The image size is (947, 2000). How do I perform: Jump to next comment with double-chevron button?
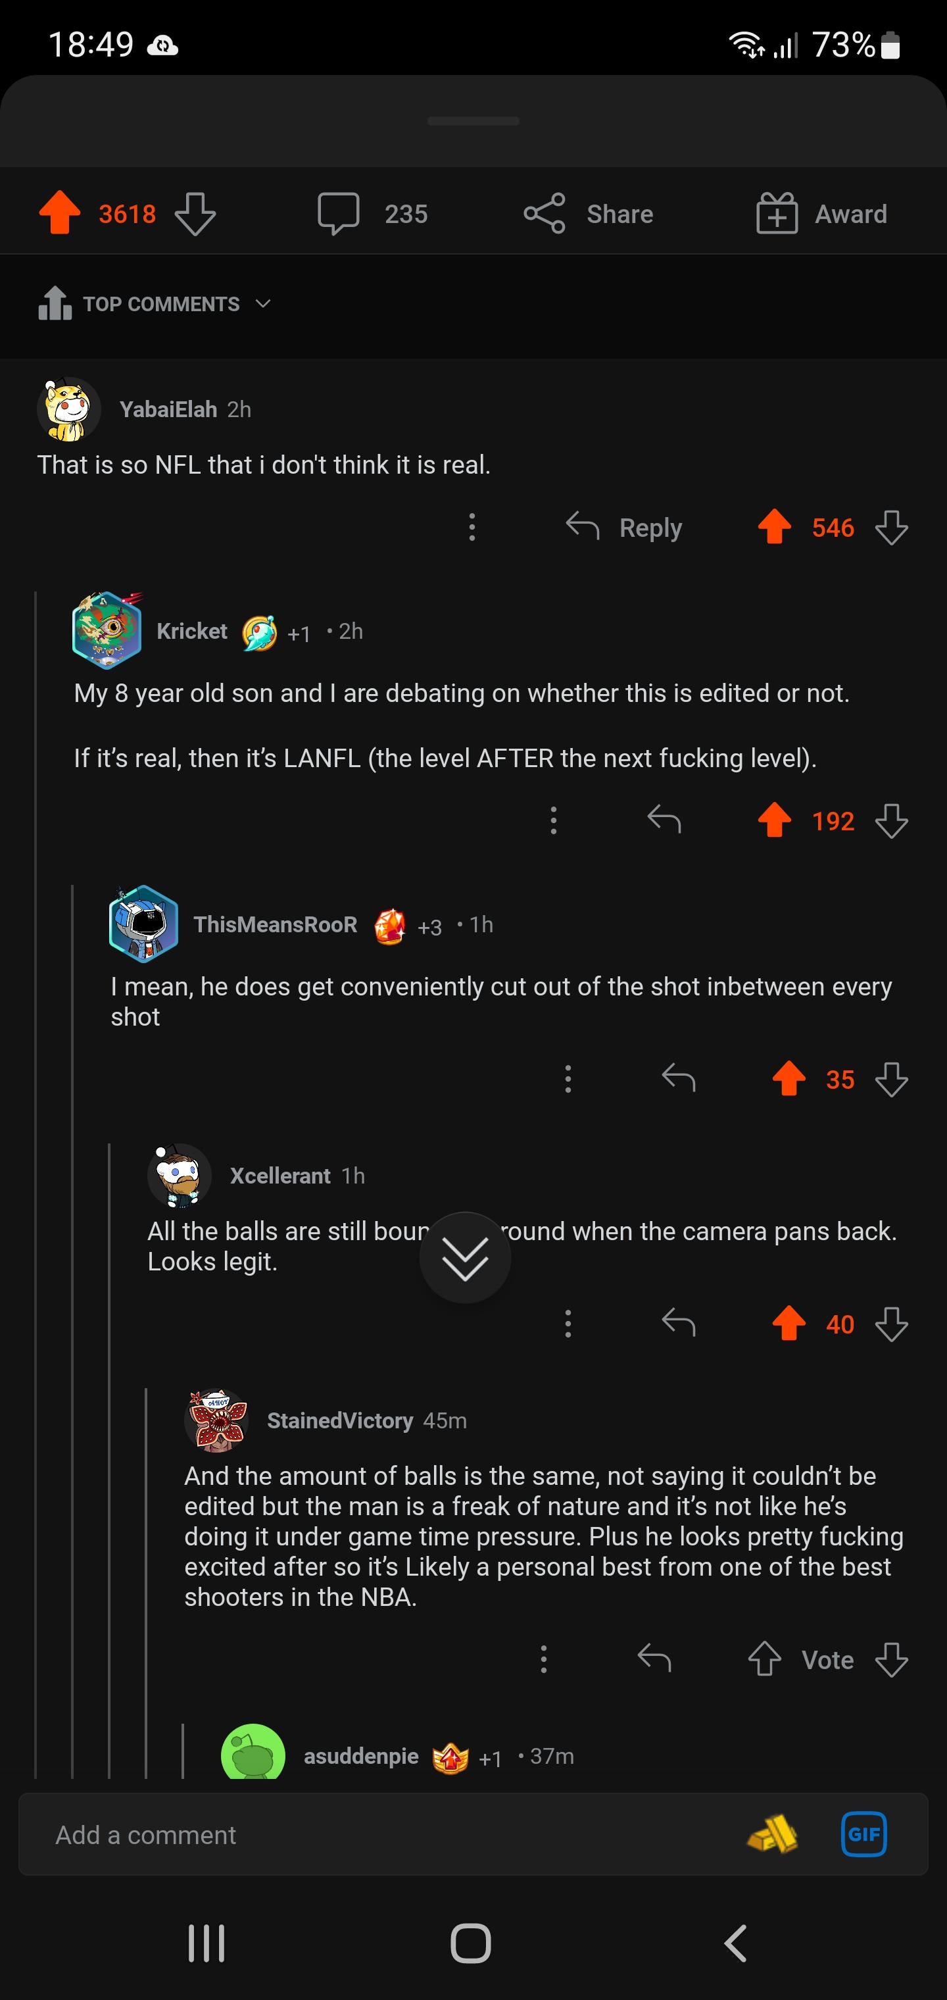465,1258
